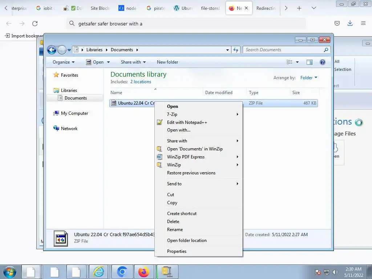
Task: Select Favorites in navigation pane
Action: coord(66,75)
